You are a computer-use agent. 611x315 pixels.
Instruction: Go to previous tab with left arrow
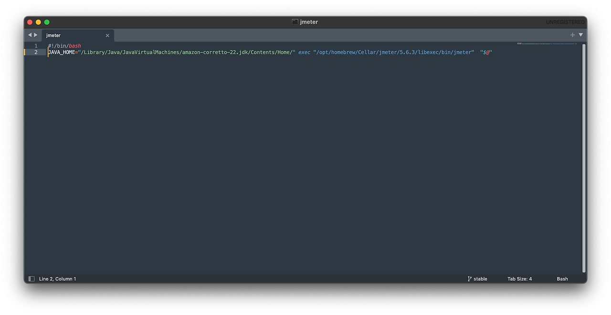pyautogui.click(x=30, y=35)
